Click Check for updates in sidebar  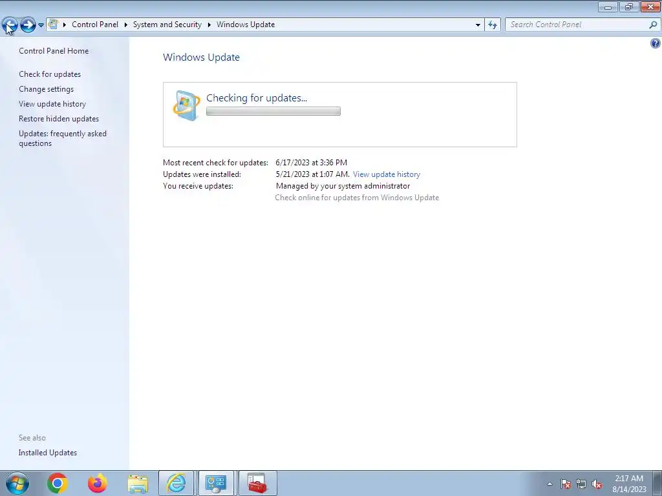[50, 74]
